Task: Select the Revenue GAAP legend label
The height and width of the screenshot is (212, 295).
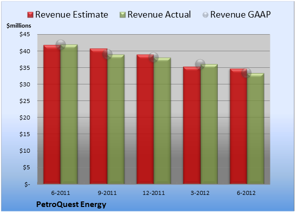Action: [240, 15]
